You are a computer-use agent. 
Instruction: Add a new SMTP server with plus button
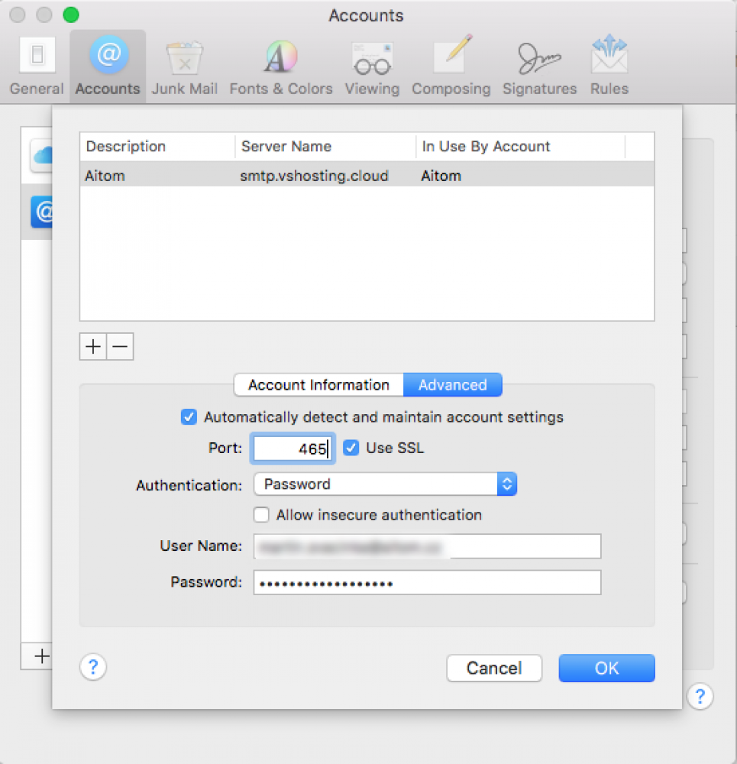(93, 347)
